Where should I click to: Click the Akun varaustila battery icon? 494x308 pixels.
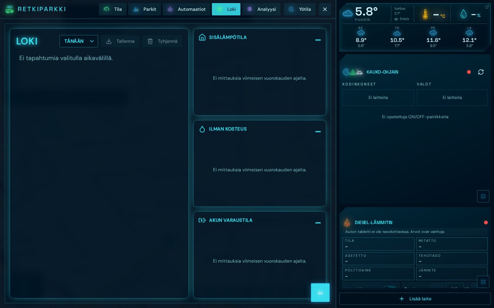(202, 220)
